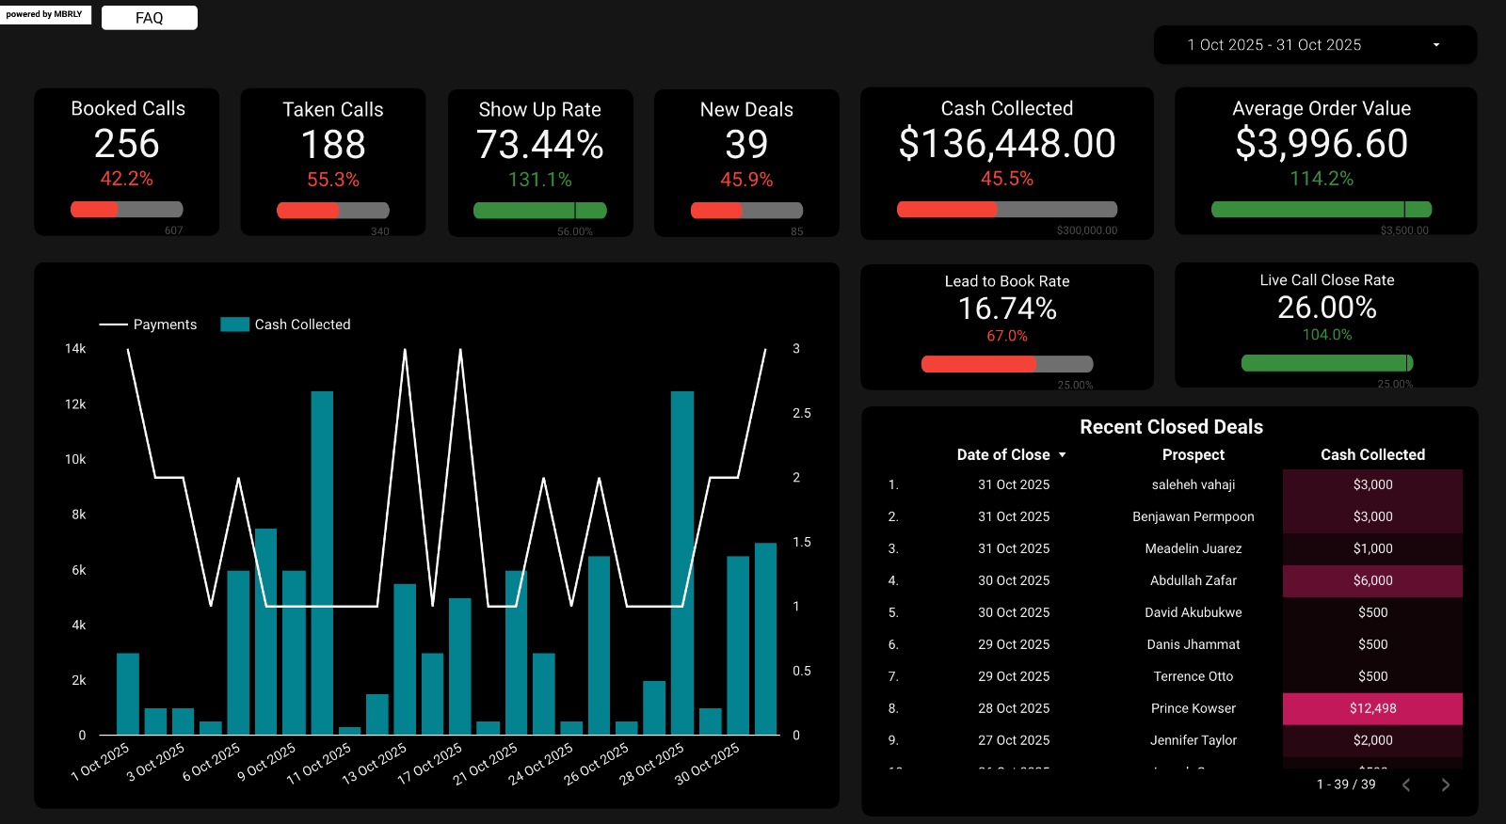Image resolution: width=1506 pixels, height=824 pixels.
Task: Click the Lead to Book Rate progress bar
Action: click(1007, 364)
